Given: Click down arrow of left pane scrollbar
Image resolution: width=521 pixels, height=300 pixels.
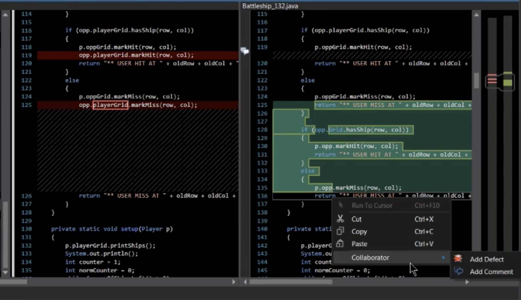Looking at the screenshot, I should (x=5, y=272).
